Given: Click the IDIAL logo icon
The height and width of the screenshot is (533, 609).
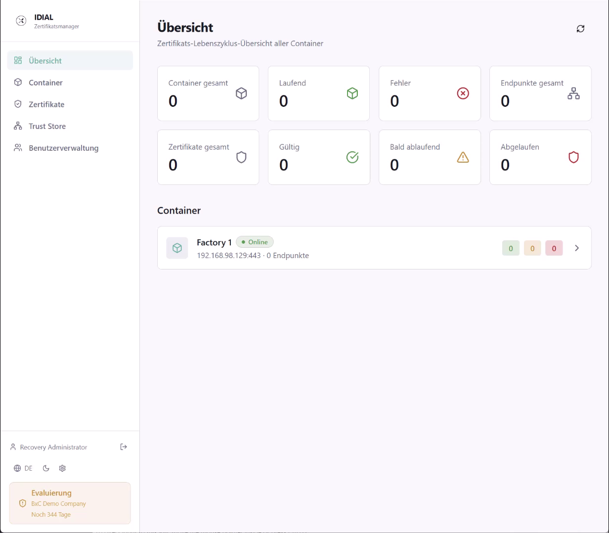Looking at the screenshot, I should click(21, 21).
